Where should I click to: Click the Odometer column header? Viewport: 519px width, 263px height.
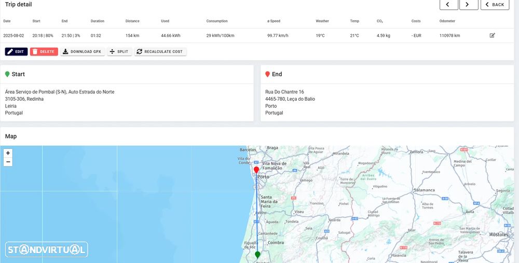click(447, 21)
